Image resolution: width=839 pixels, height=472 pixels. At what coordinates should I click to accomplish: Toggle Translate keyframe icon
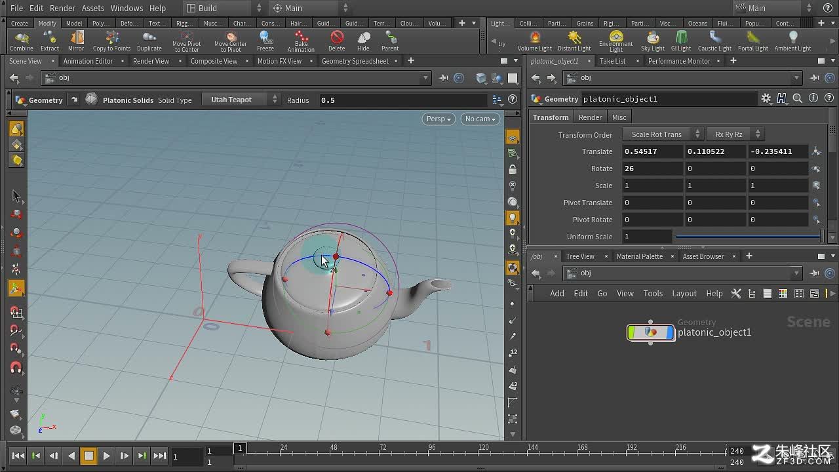[817, 151]
